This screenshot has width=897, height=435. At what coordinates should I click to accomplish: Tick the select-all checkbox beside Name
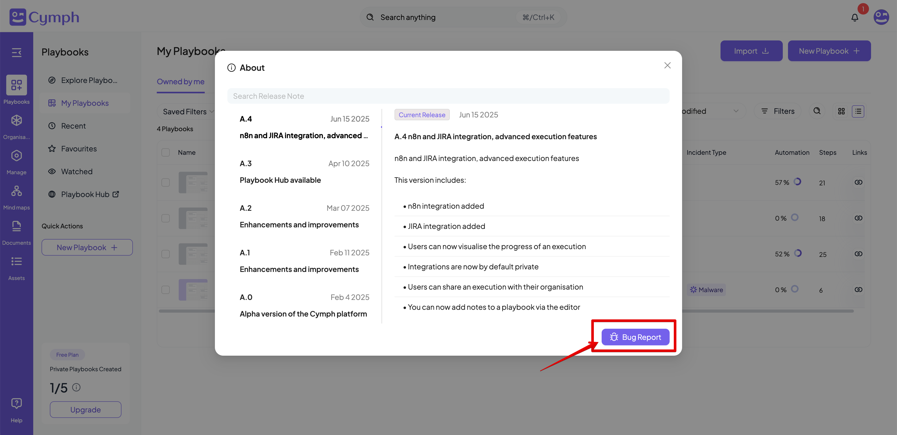click(166, 152)
